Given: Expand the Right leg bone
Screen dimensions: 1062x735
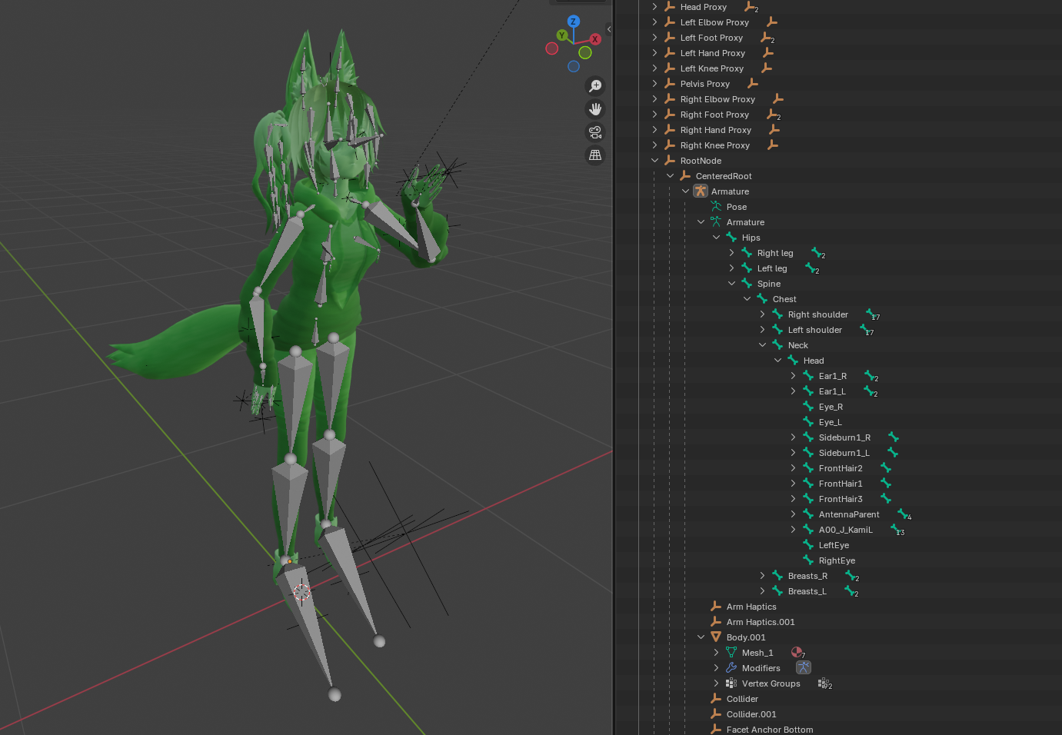Looking at the screenshot, I should pos(731,253).
